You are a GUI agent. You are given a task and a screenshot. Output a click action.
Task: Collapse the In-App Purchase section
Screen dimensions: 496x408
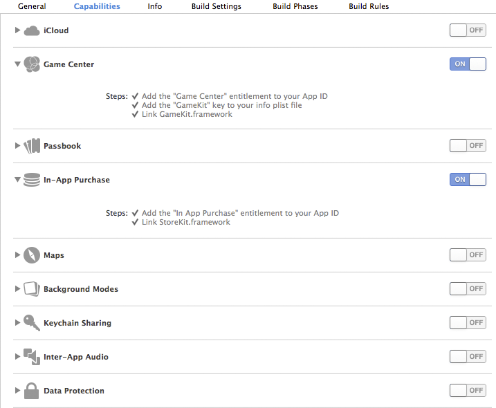17,179
